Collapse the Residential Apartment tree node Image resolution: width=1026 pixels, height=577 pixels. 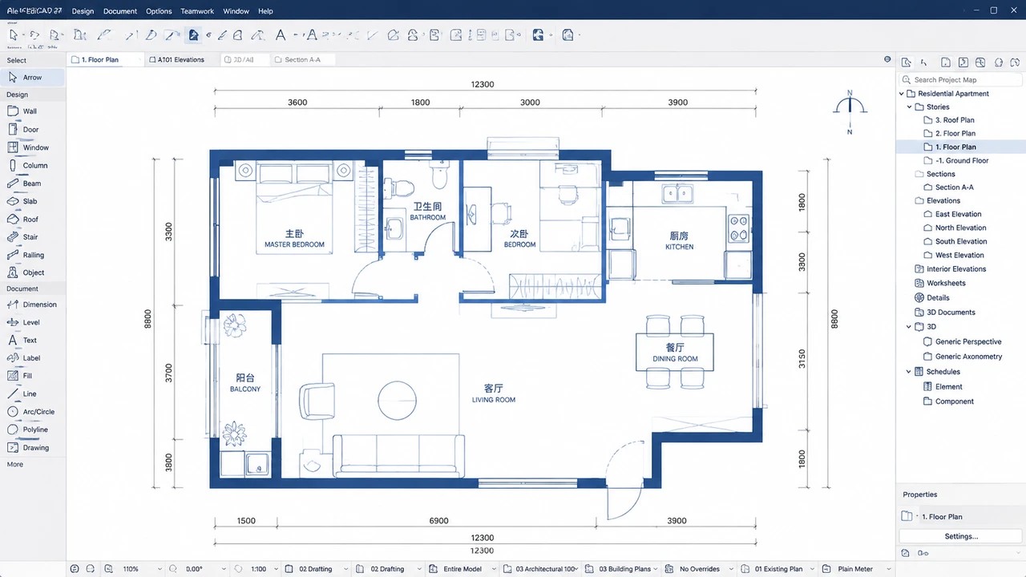903,94
